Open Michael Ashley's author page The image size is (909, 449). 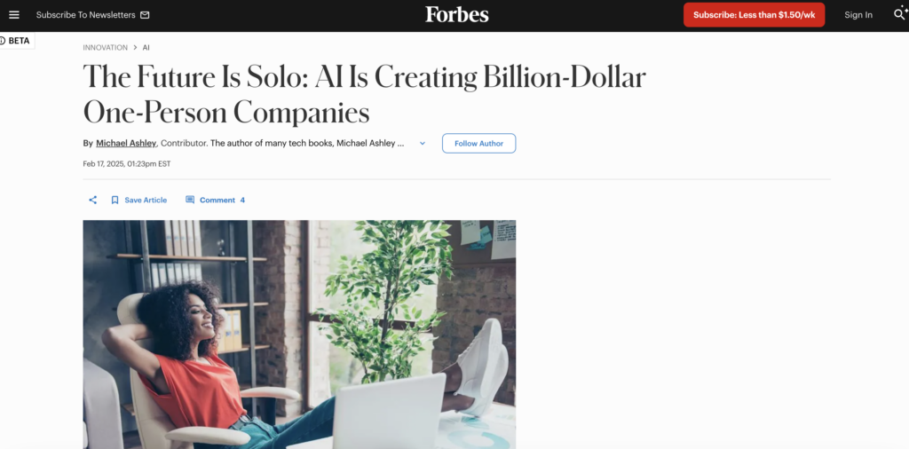point(126,144)
